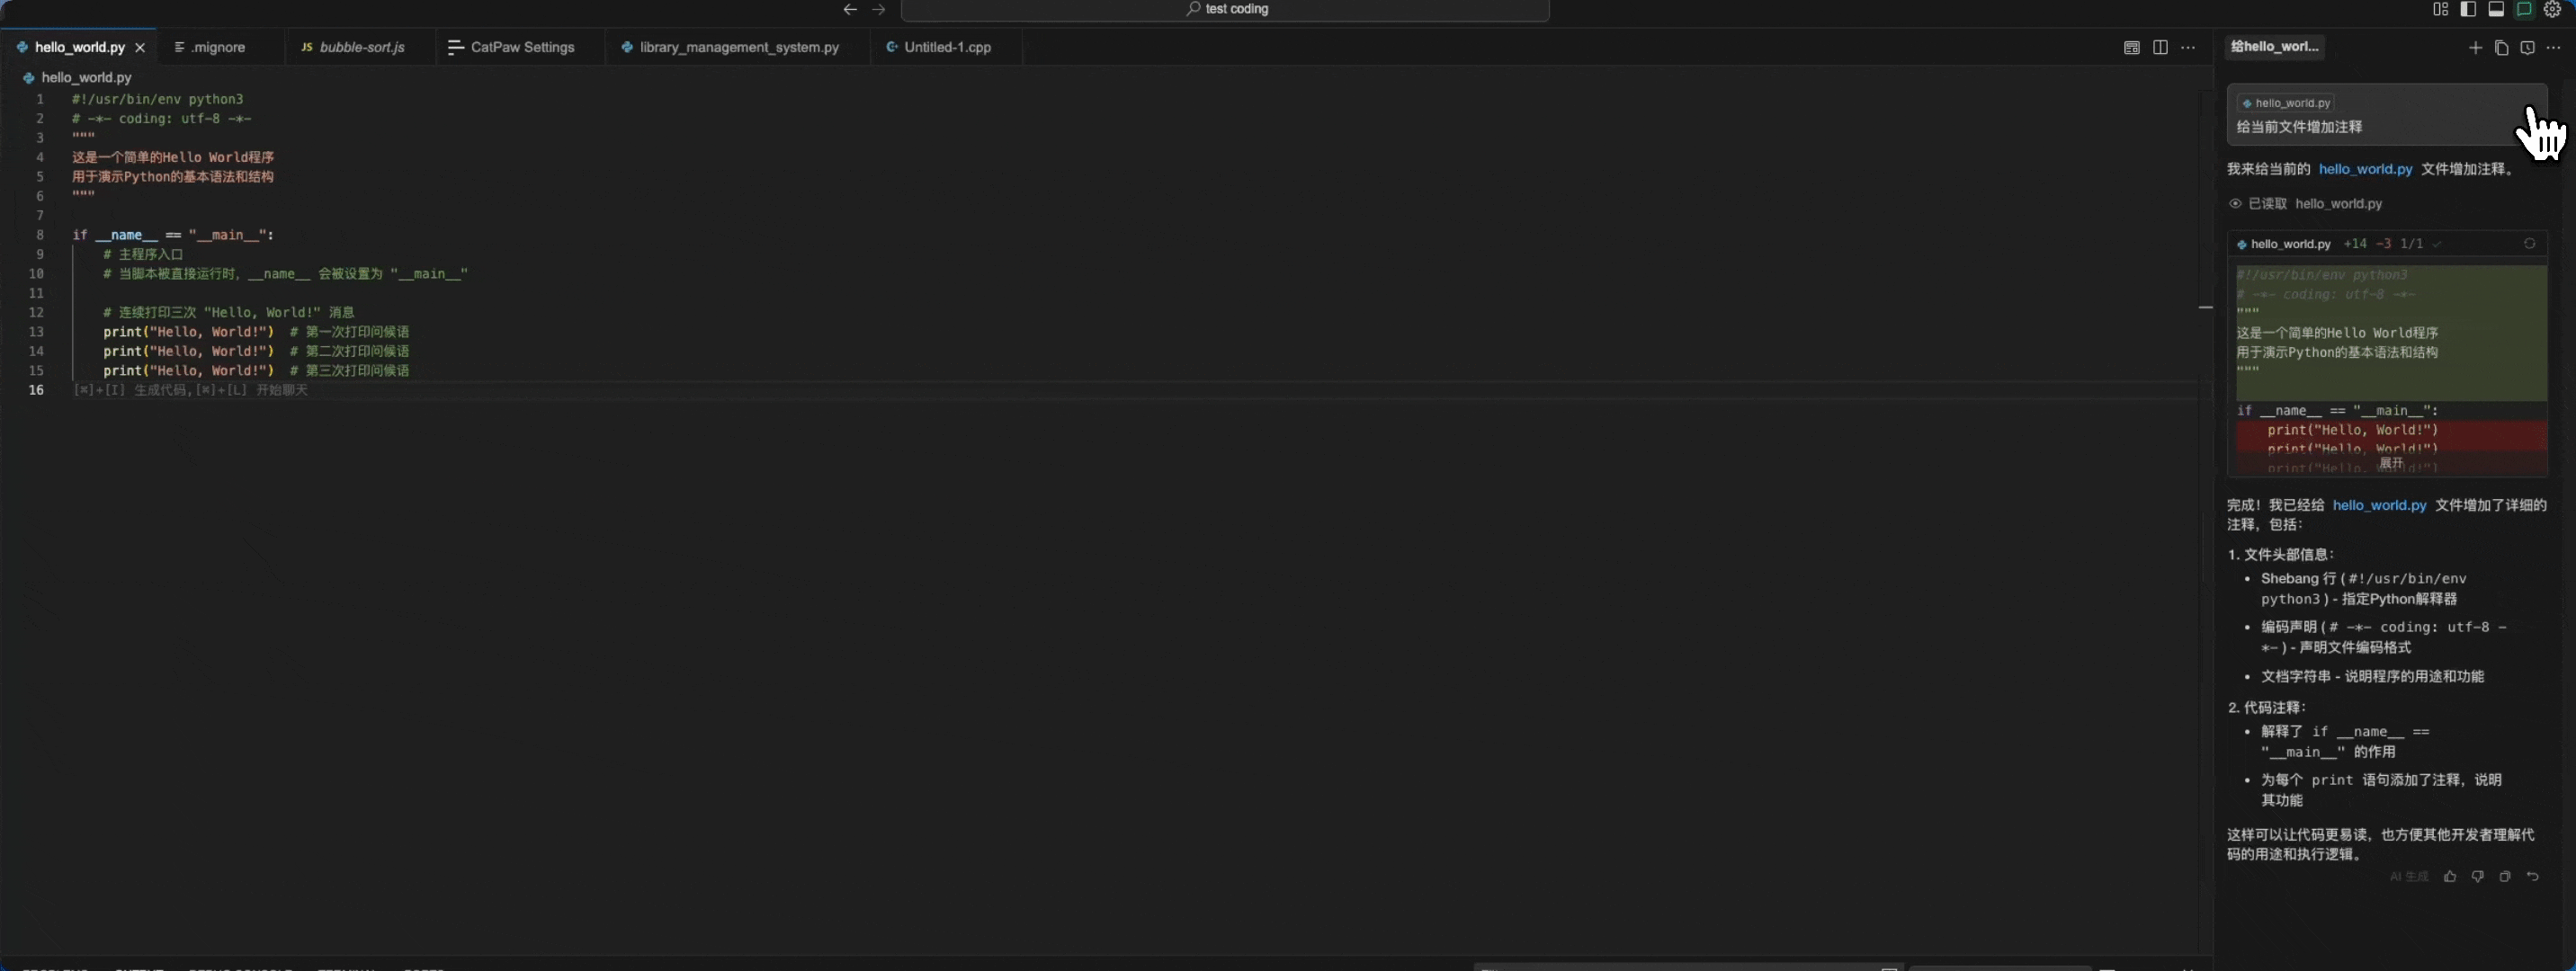Open chat history clock icon

tap(2527, 48)
